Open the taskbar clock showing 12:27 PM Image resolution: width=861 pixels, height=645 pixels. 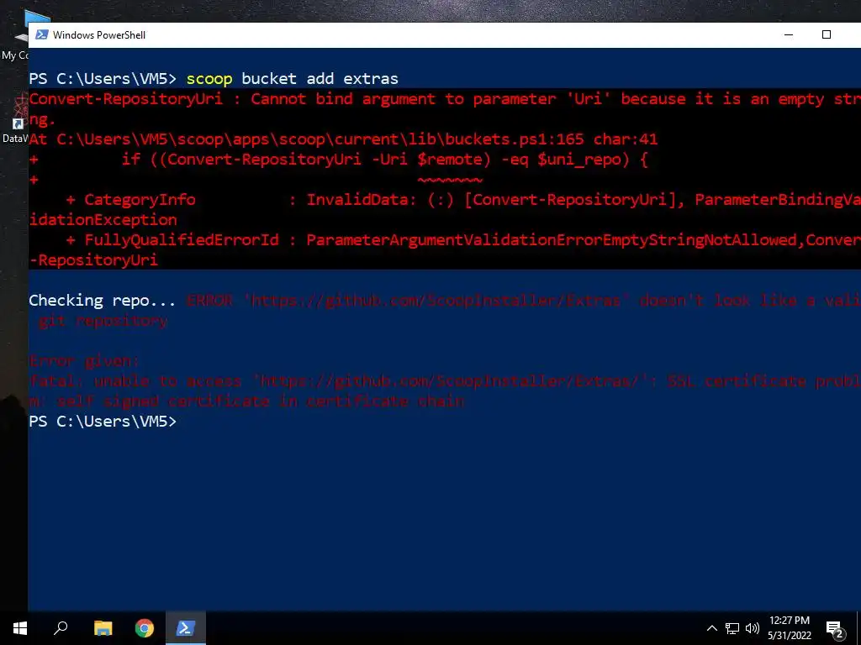(789, 628)
